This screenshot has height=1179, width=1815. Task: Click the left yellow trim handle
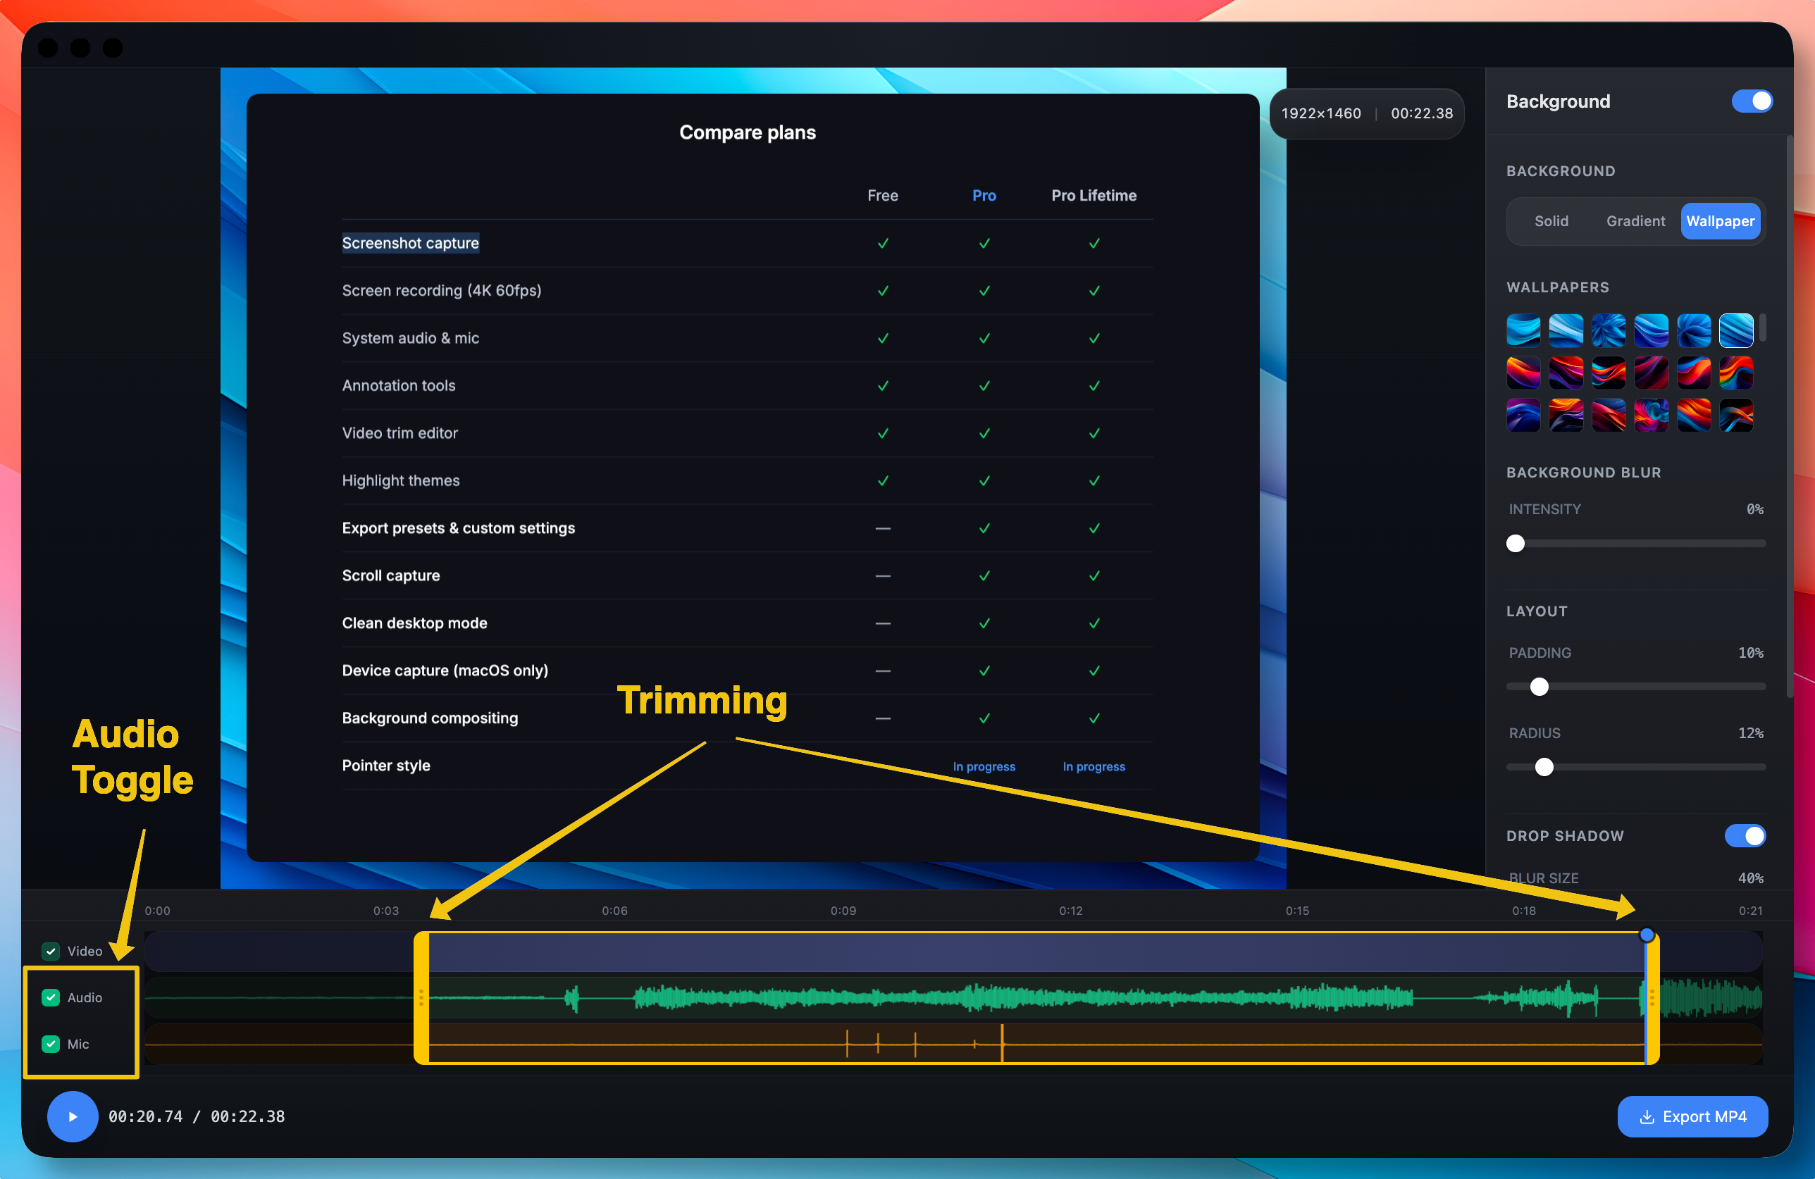pyautogui.click(x=421, y=997)
